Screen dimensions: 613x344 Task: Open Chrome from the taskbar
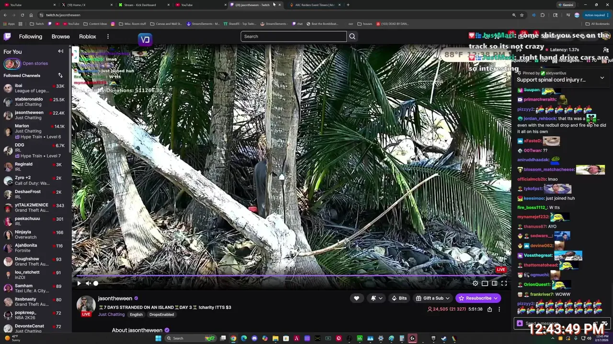[x=233, y=338]
